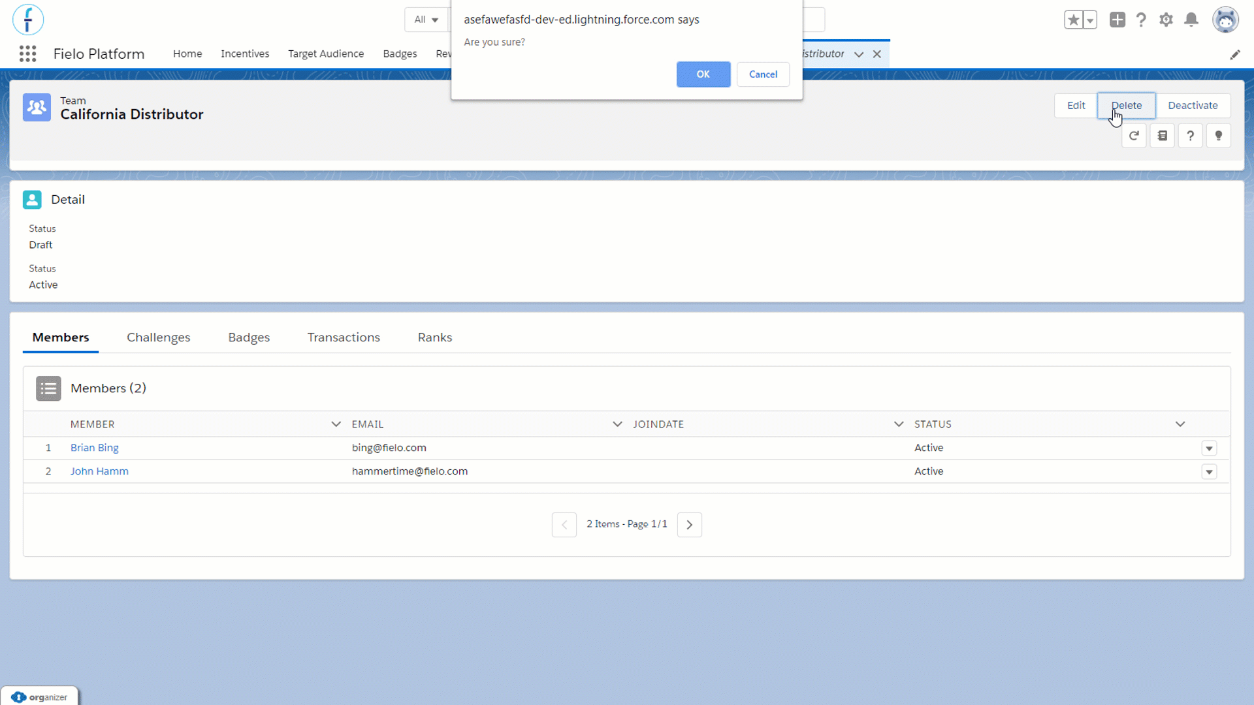This screenshot has width=1254, height=705.
Task: Click the Fielo Platform app name
Action: point(99,54)
